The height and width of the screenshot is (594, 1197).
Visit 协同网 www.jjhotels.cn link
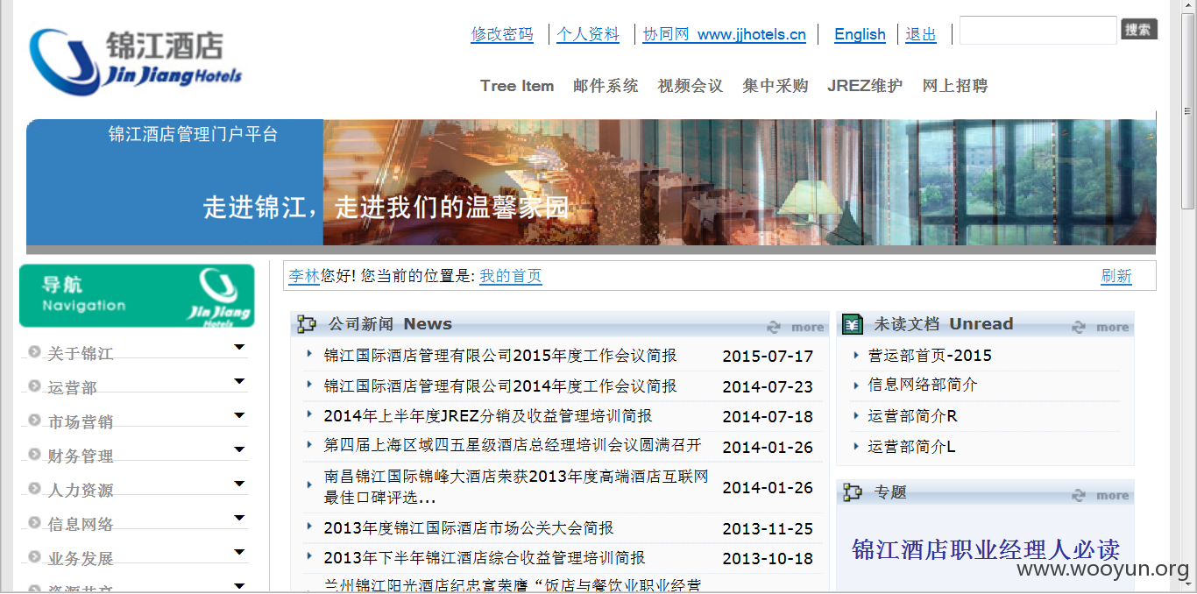(725, 34)
